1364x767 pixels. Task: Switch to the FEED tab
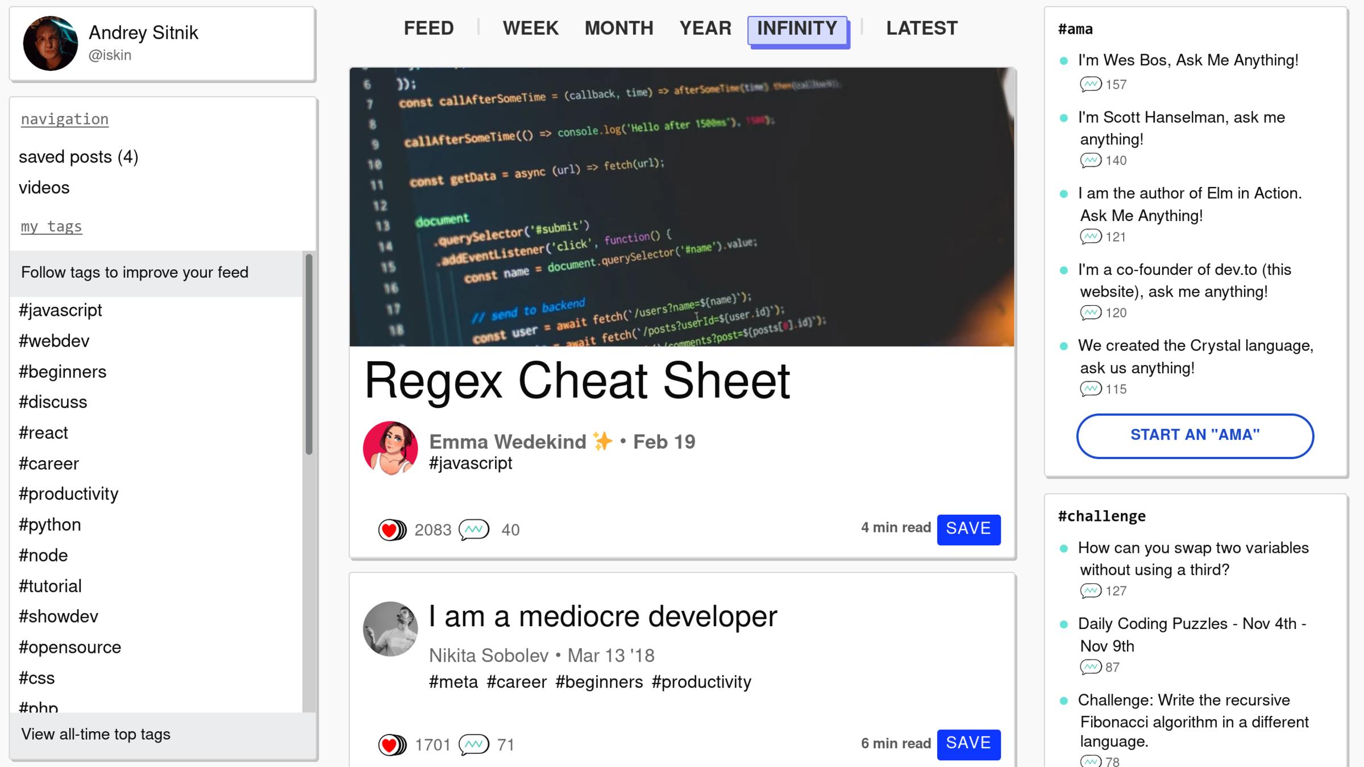pyautogui.click(x=429, y=28)
